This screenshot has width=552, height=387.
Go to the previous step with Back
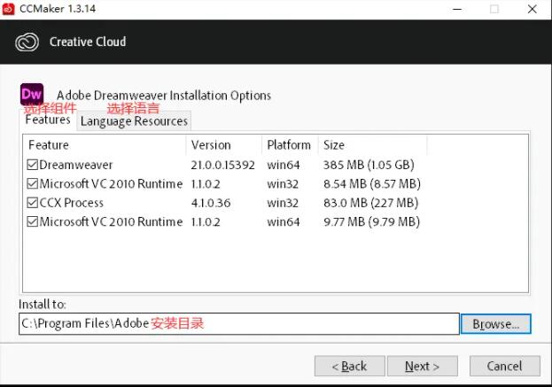click(x=350, y=367)
